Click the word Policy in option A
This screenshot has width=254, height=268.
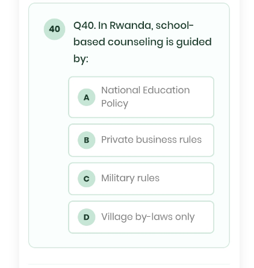[x=114, y=104]
